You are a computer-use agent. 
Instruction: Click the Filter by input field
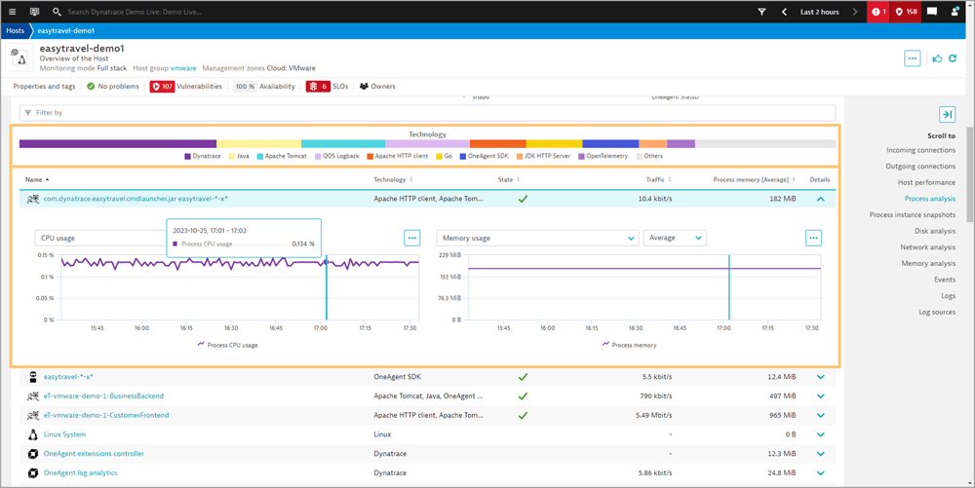[427, 112]
